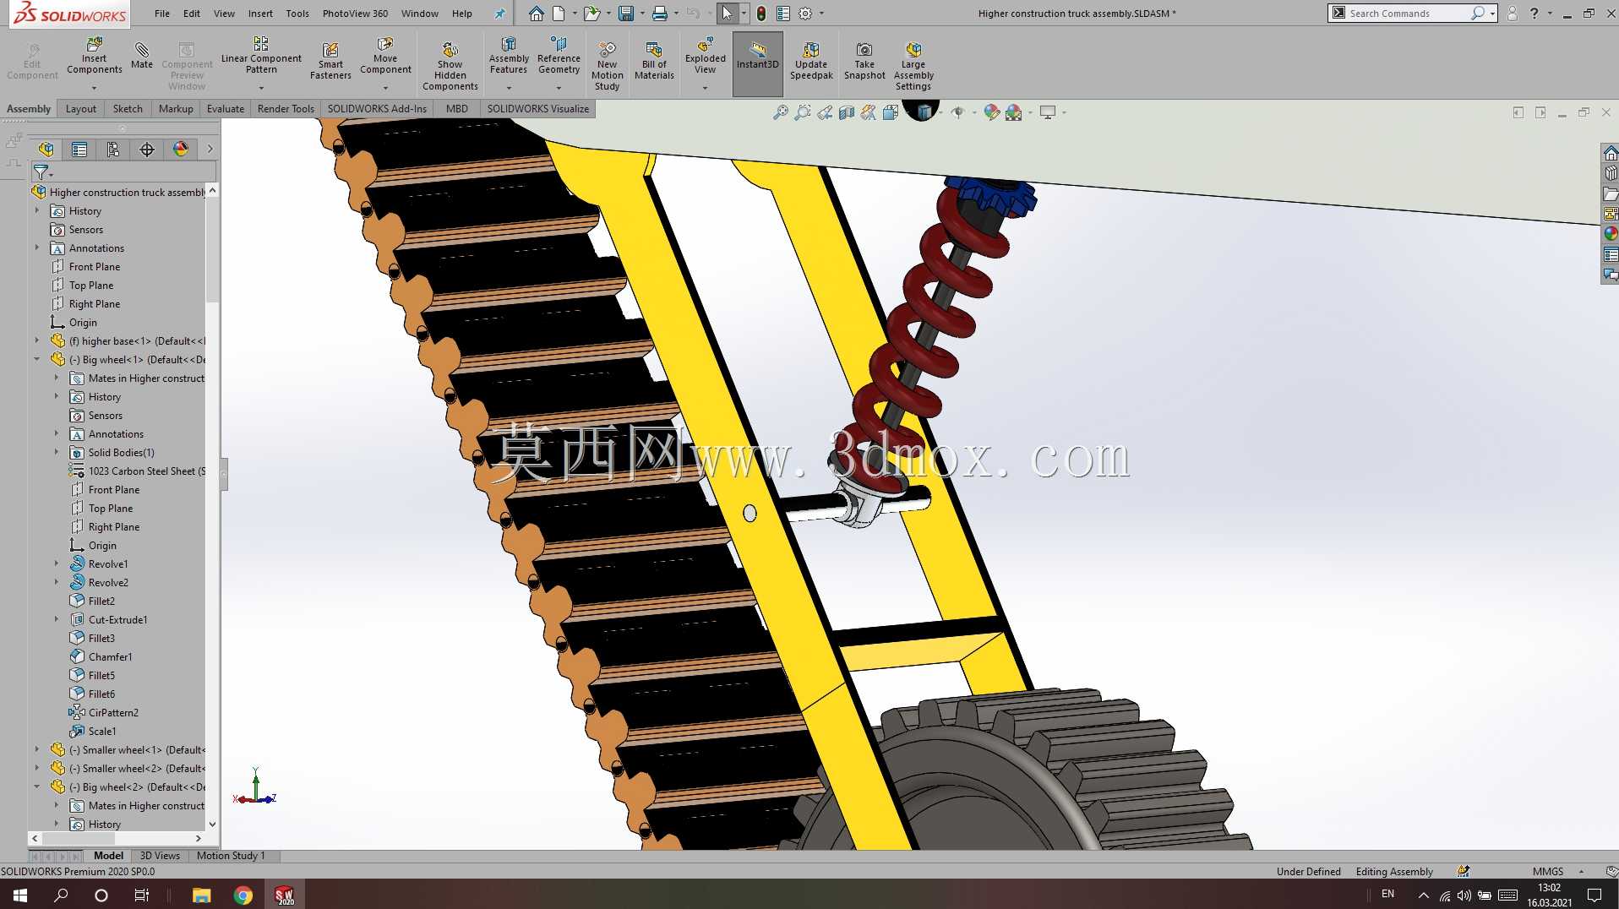Click the Take Snapshot button
Viewport: 1619px width, 909px height.
[x=864, y=61]
